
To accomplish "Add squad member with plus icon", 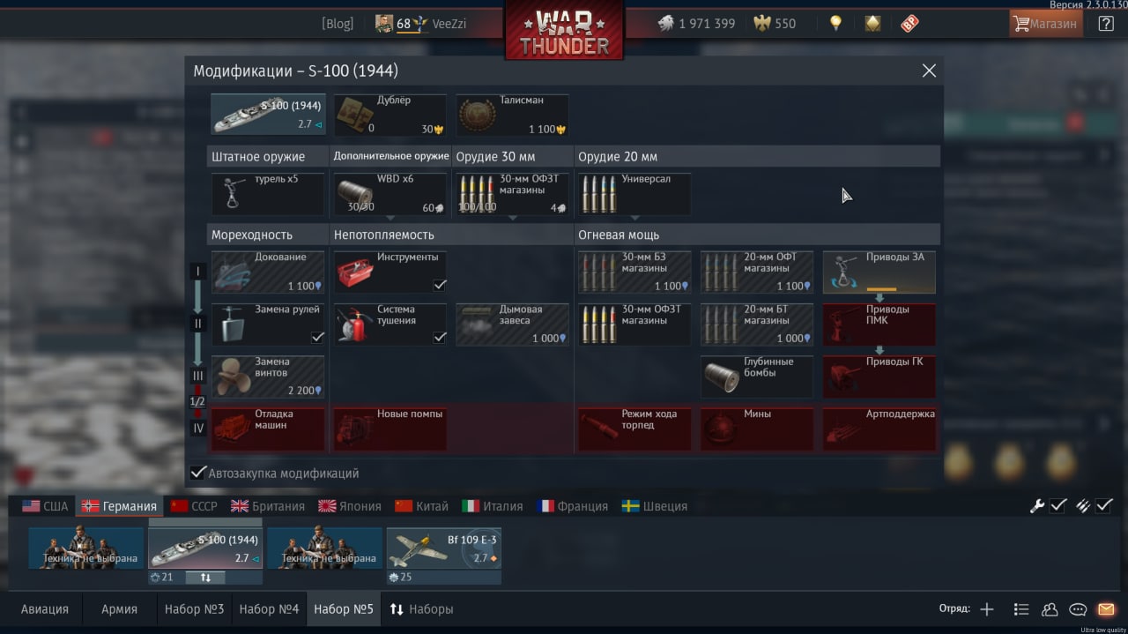I will click(x=987, y=609).
